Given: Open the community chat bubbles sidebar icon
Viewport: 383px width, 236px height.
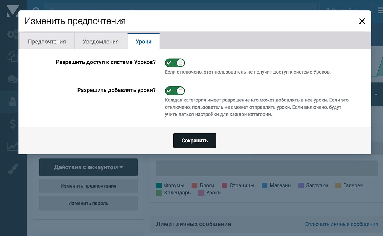Looking at the screenshot, I should click(13, 79).
